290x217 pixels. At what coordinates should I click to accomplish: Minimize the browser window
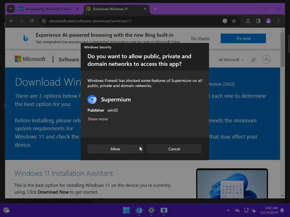point(252,9)
